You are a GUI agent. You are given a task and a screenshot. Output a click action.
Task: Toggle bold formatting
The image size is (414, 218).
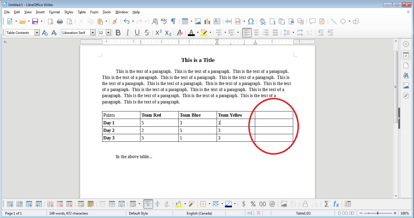[x=118, y=33]
